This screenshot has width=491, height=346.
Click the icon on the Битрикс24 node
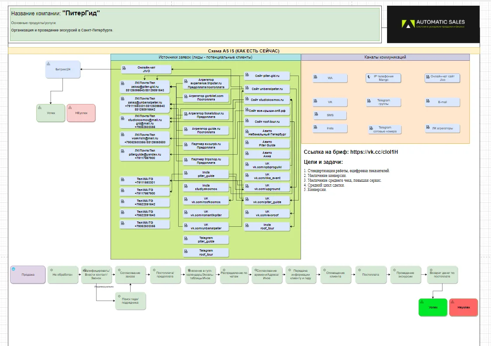[x=48, y=64]
